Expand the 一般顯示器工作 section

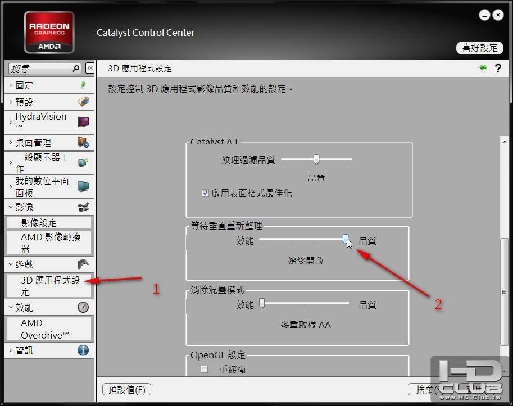(11, 162)
